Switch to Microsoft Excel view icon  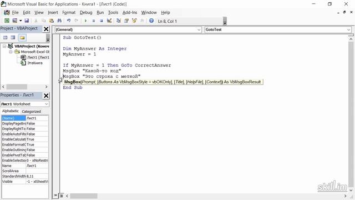pyautogui.click(x=7, y=21)
